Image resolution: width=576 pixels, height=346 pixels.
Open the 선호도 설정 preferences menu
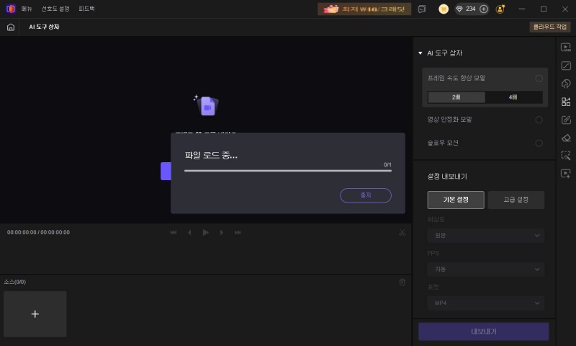point(55,9)
